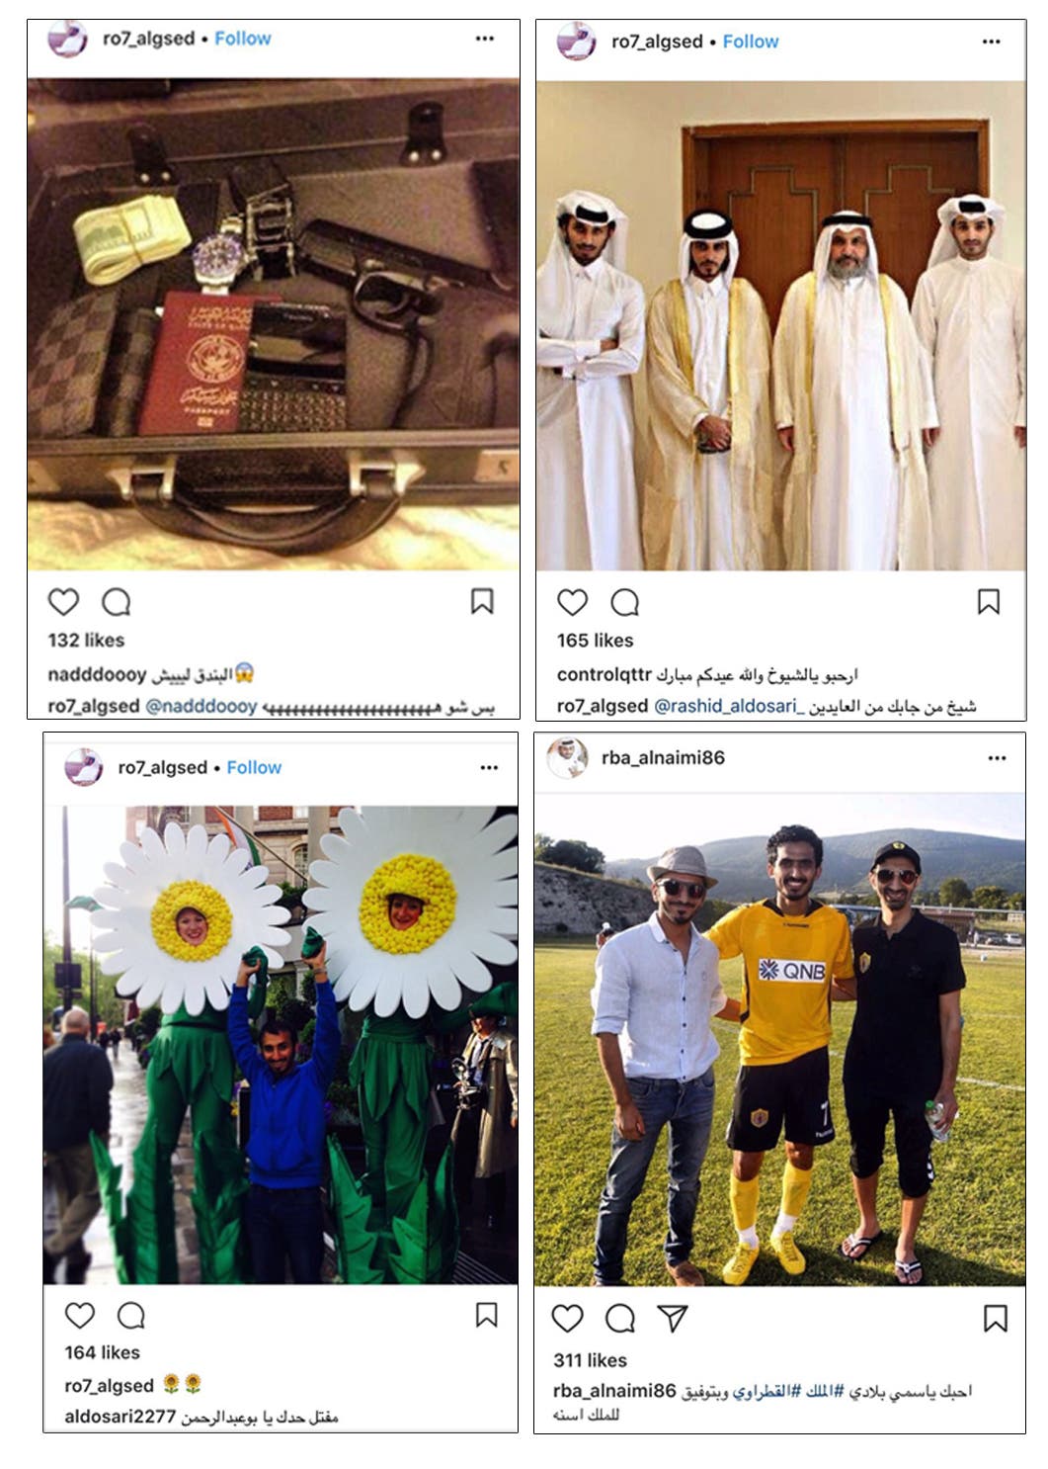Save the four men group photo
Viewport: 1048px width, 1469px height.
point(989,601)
